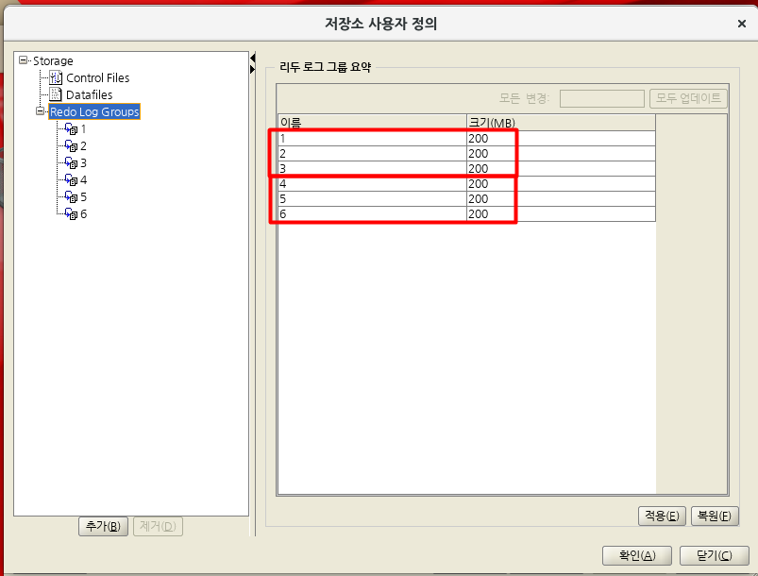Confirm with the 확인(A) button
The image size is (758, 576).
pos(636,555)
